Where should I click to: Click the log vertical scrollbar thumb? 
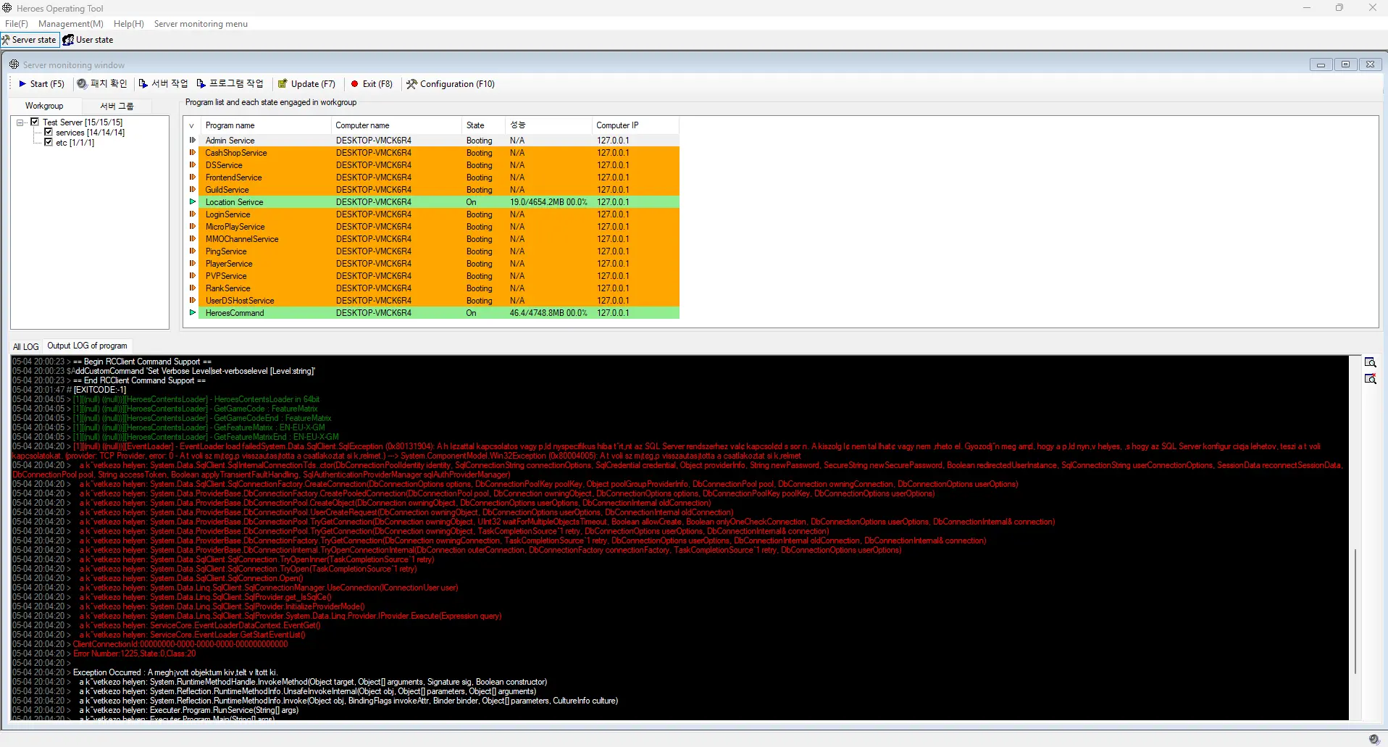click(x=1355, y=612)
